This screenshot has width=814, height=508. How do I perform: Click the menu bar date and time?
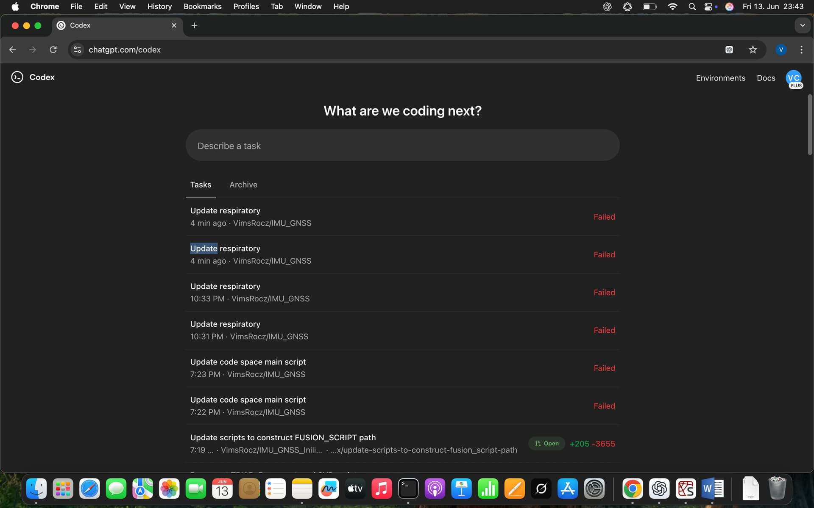[772, 6]
